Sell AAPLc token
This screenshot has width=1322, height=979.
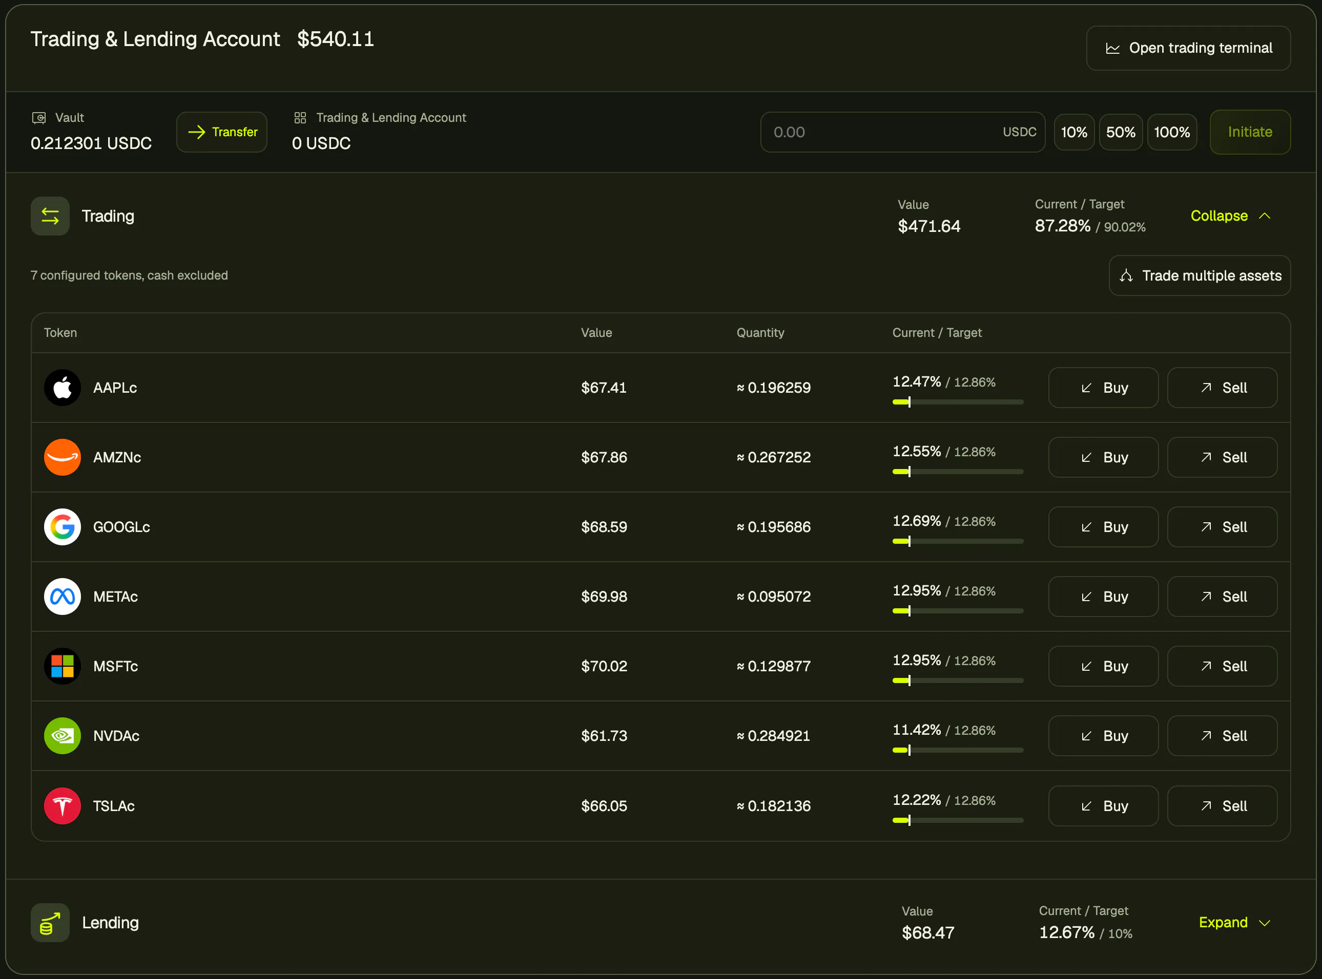(1223, 388)
